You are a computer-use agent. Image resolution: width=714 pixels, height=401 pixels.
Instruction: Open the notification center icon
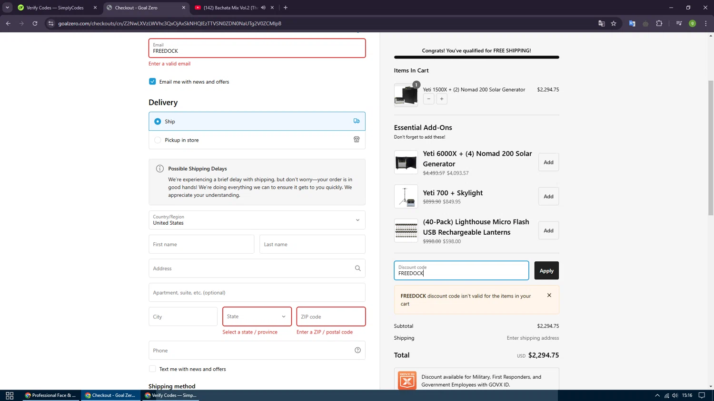(x=702, y=395)
